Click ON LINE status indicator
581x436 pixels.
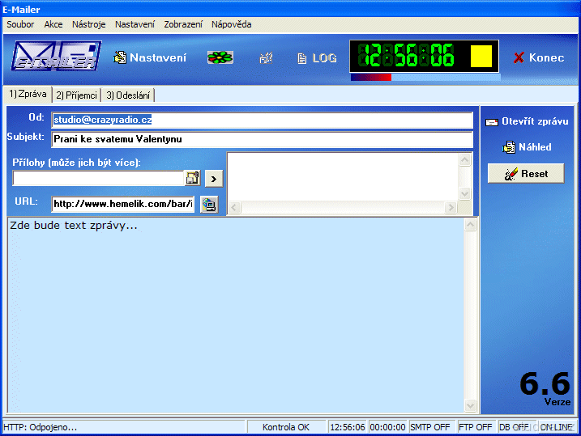click(557, 427)
